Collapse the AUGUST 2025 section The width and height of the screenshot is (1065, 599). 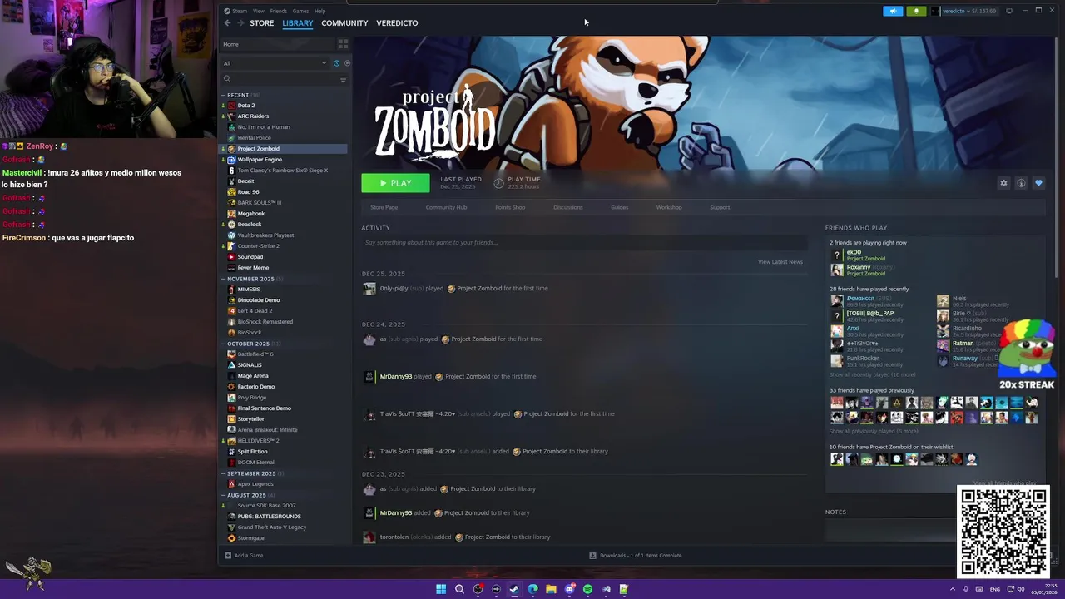[223, 495]
